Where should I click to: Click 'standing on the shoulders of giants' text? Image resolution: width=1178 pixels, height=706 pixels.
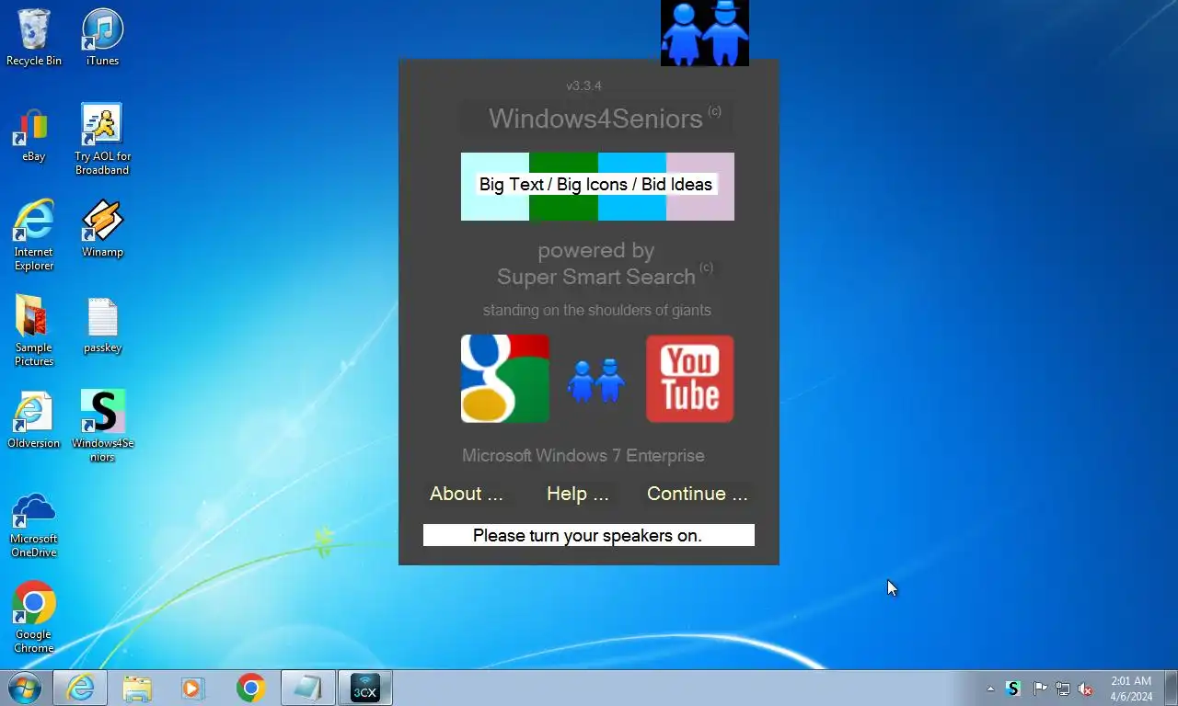coord(597,311)
